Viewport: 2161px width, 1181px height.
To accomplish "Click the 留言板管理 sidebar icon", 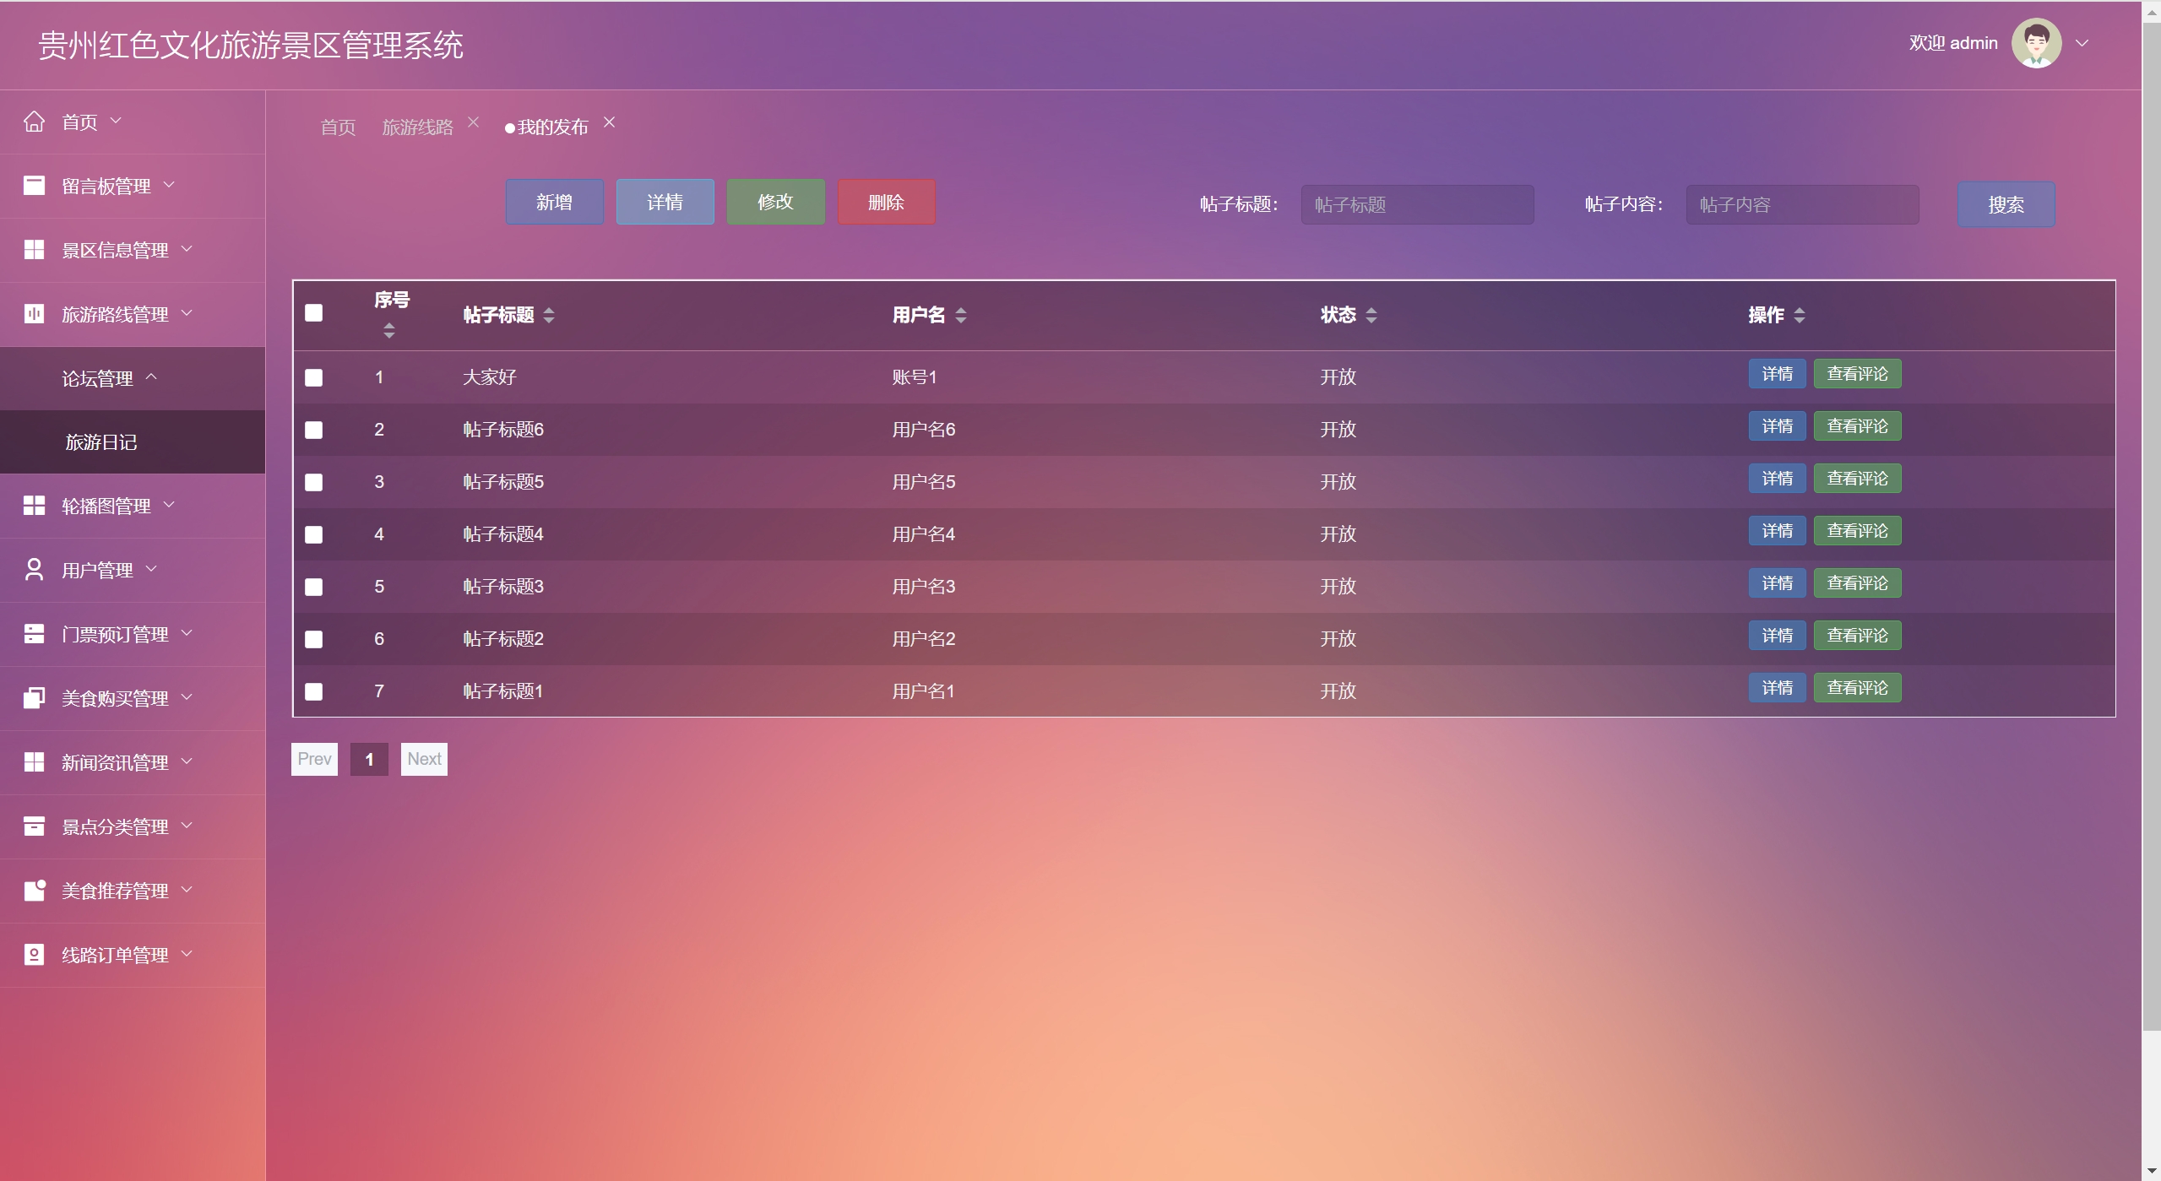I will coord(34,186).
